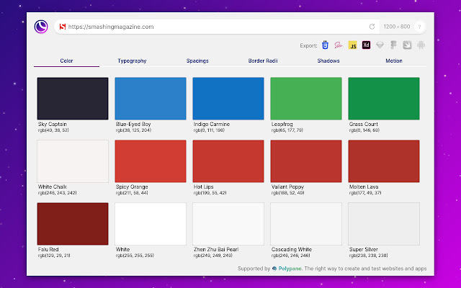Select the Border Radii tab

point(263,61)
